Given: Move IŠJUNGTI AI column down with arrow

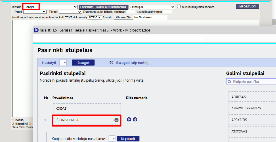Looking at the screenshot, I should coord(135,120).
